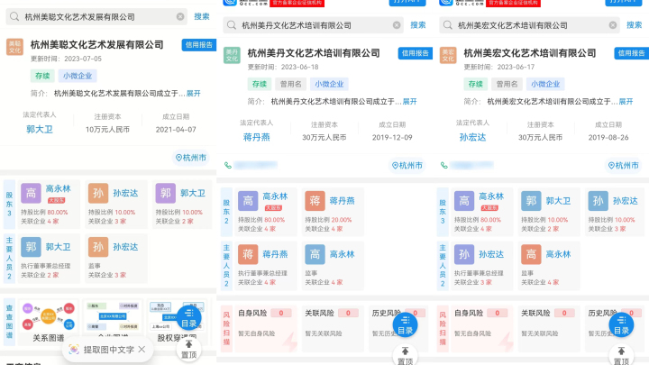Open legal representative 郭大卫 profile
The width and height of the screenshot is (649, 365).
pyautogui.click(x=40, y=129)
